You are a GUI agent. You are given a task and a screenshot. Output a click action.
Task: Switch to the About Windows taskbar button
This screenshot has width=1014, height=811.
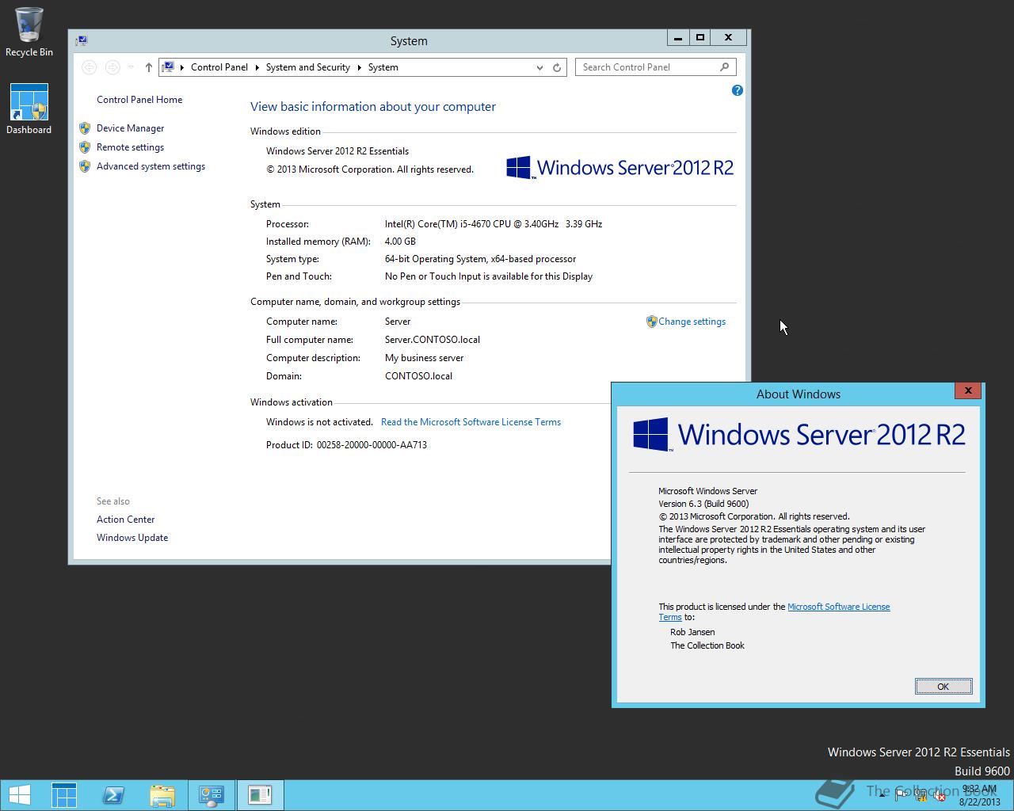point(260,795)
